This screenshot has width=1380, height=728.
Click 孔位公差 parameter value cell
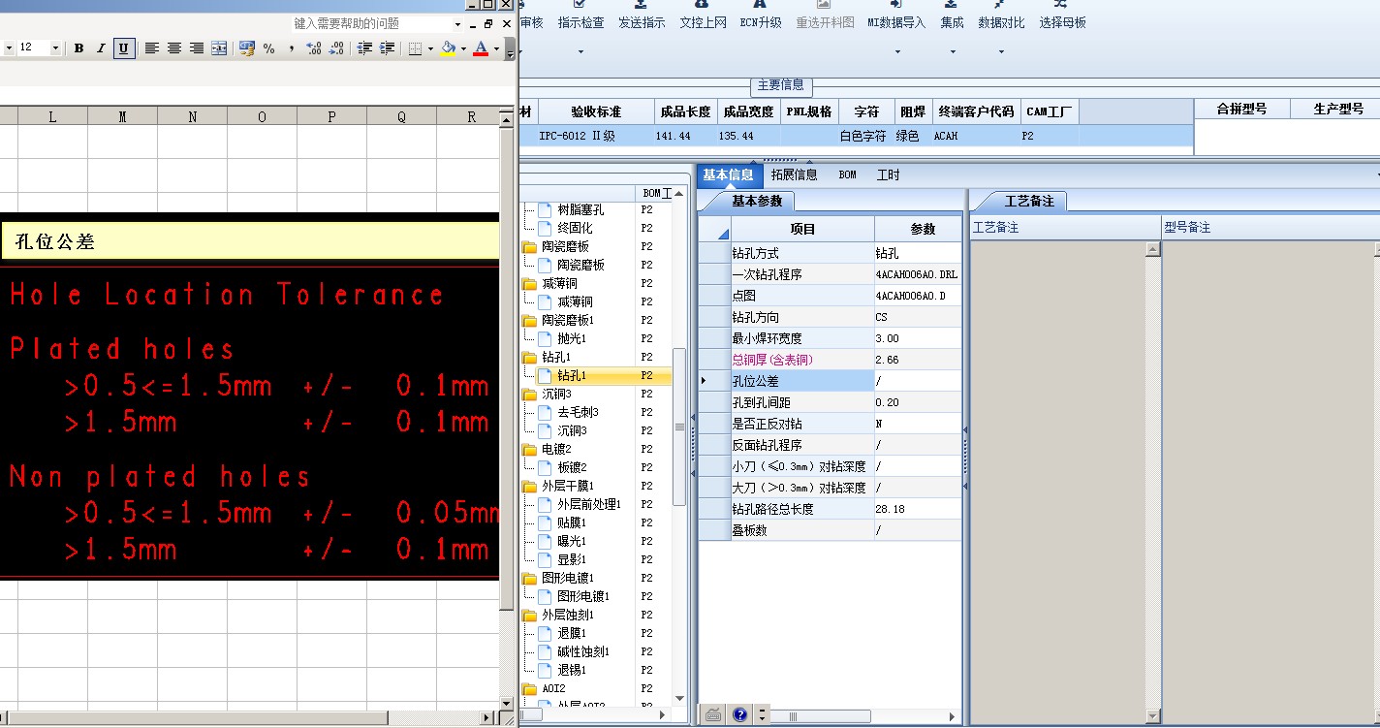pos(918,381)
